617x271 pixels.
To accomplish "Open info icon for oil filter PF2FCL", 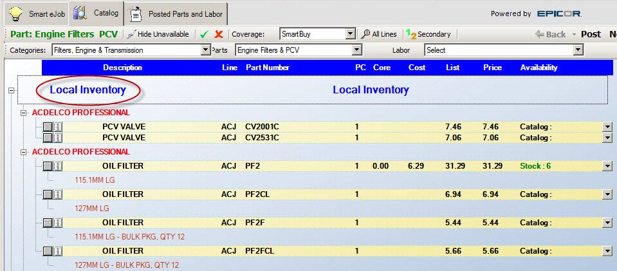I will click(x=57, y=250).
